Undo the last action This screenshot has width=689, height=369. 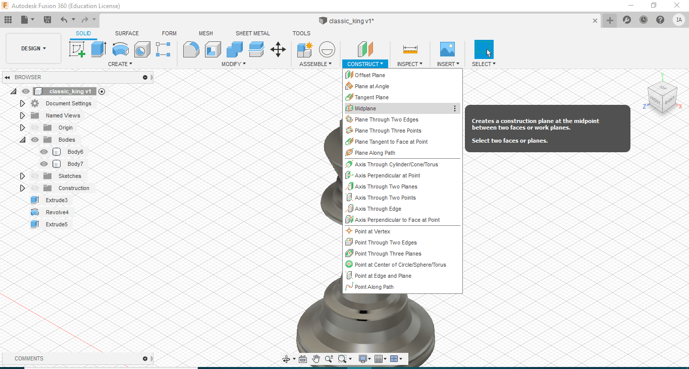64,20
